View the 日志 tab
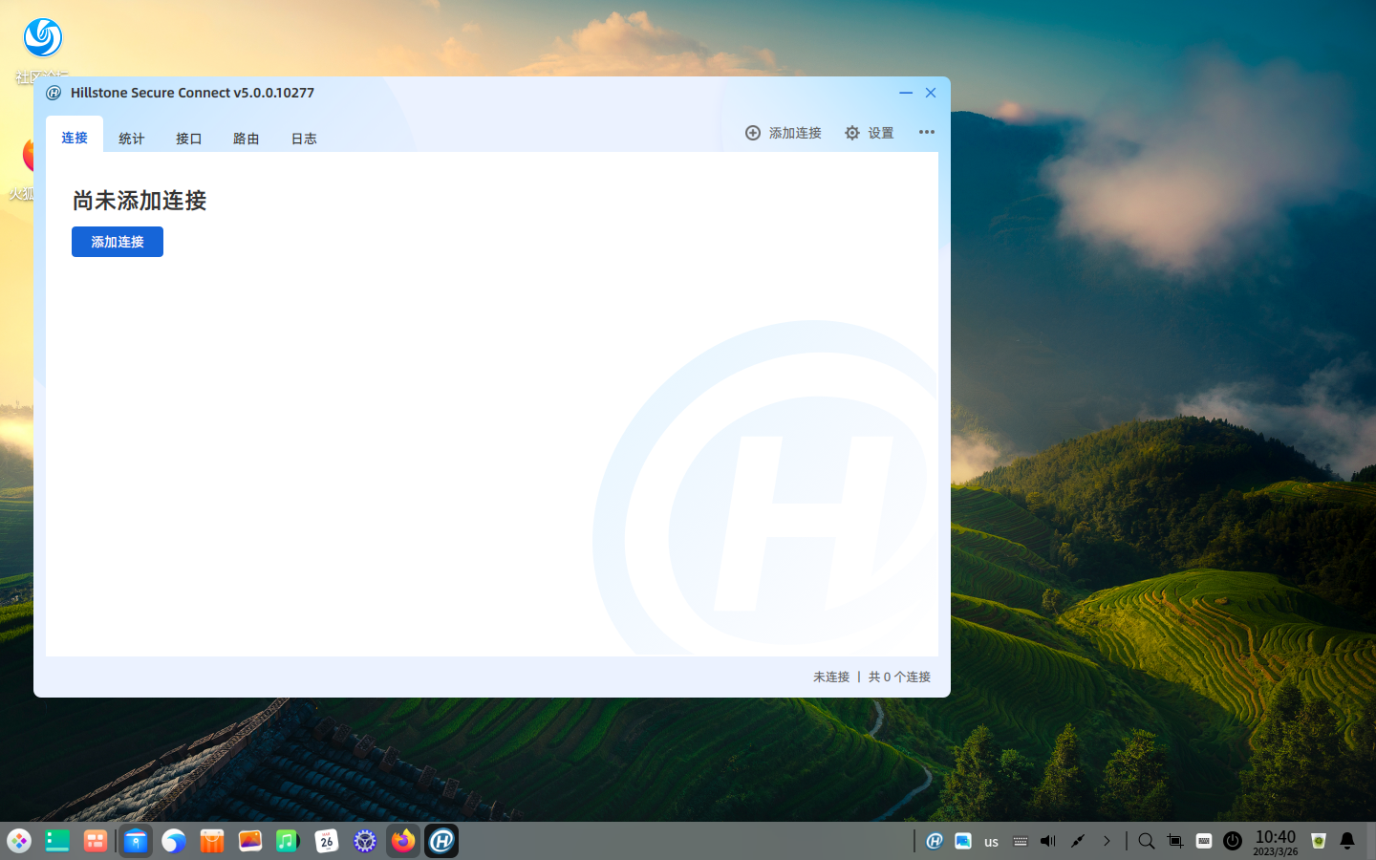 304,139
